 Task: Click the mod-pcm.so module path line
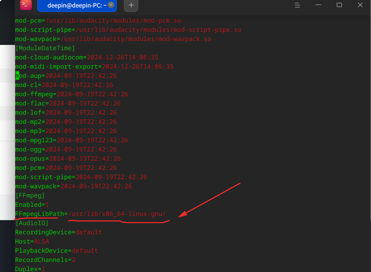coord(98,20)
